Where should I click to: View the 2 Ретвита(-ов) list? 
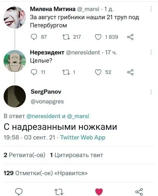[x=24, y=155]
